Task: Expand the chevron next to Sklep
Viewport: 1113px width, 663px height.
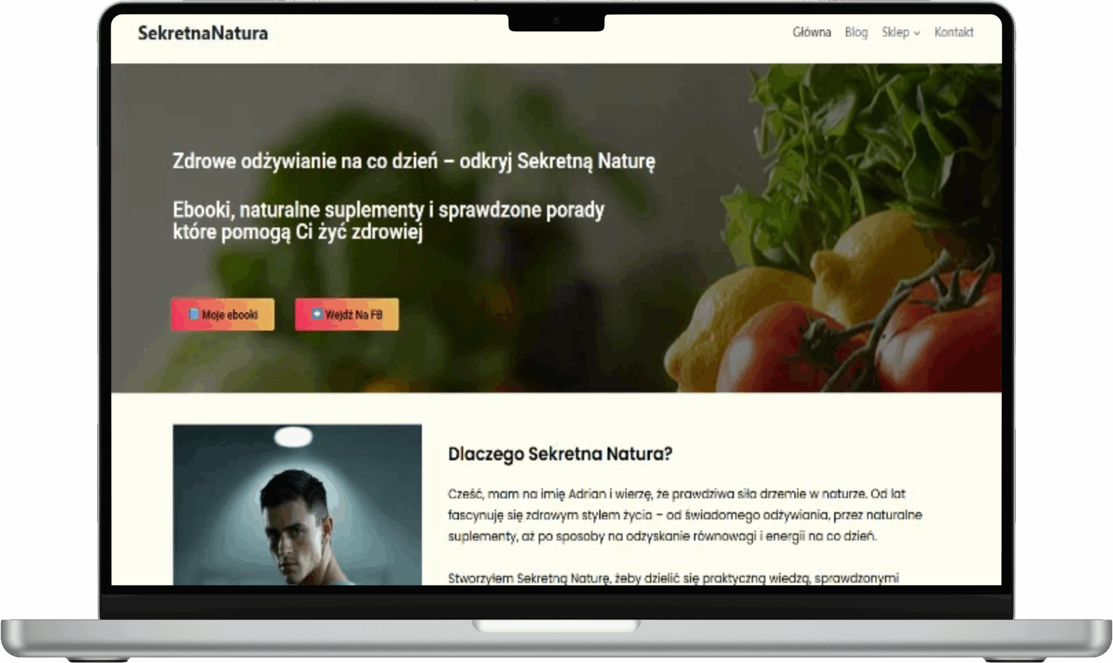Action: 916,33
